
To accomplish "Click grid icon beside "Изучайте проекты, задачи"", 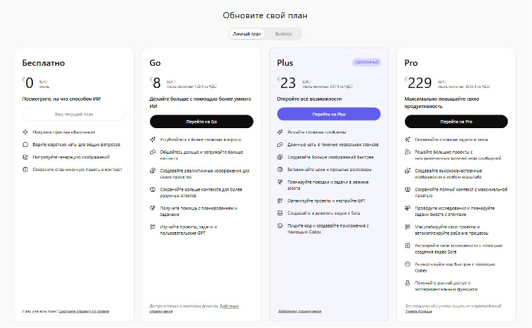I will [153, 227].
